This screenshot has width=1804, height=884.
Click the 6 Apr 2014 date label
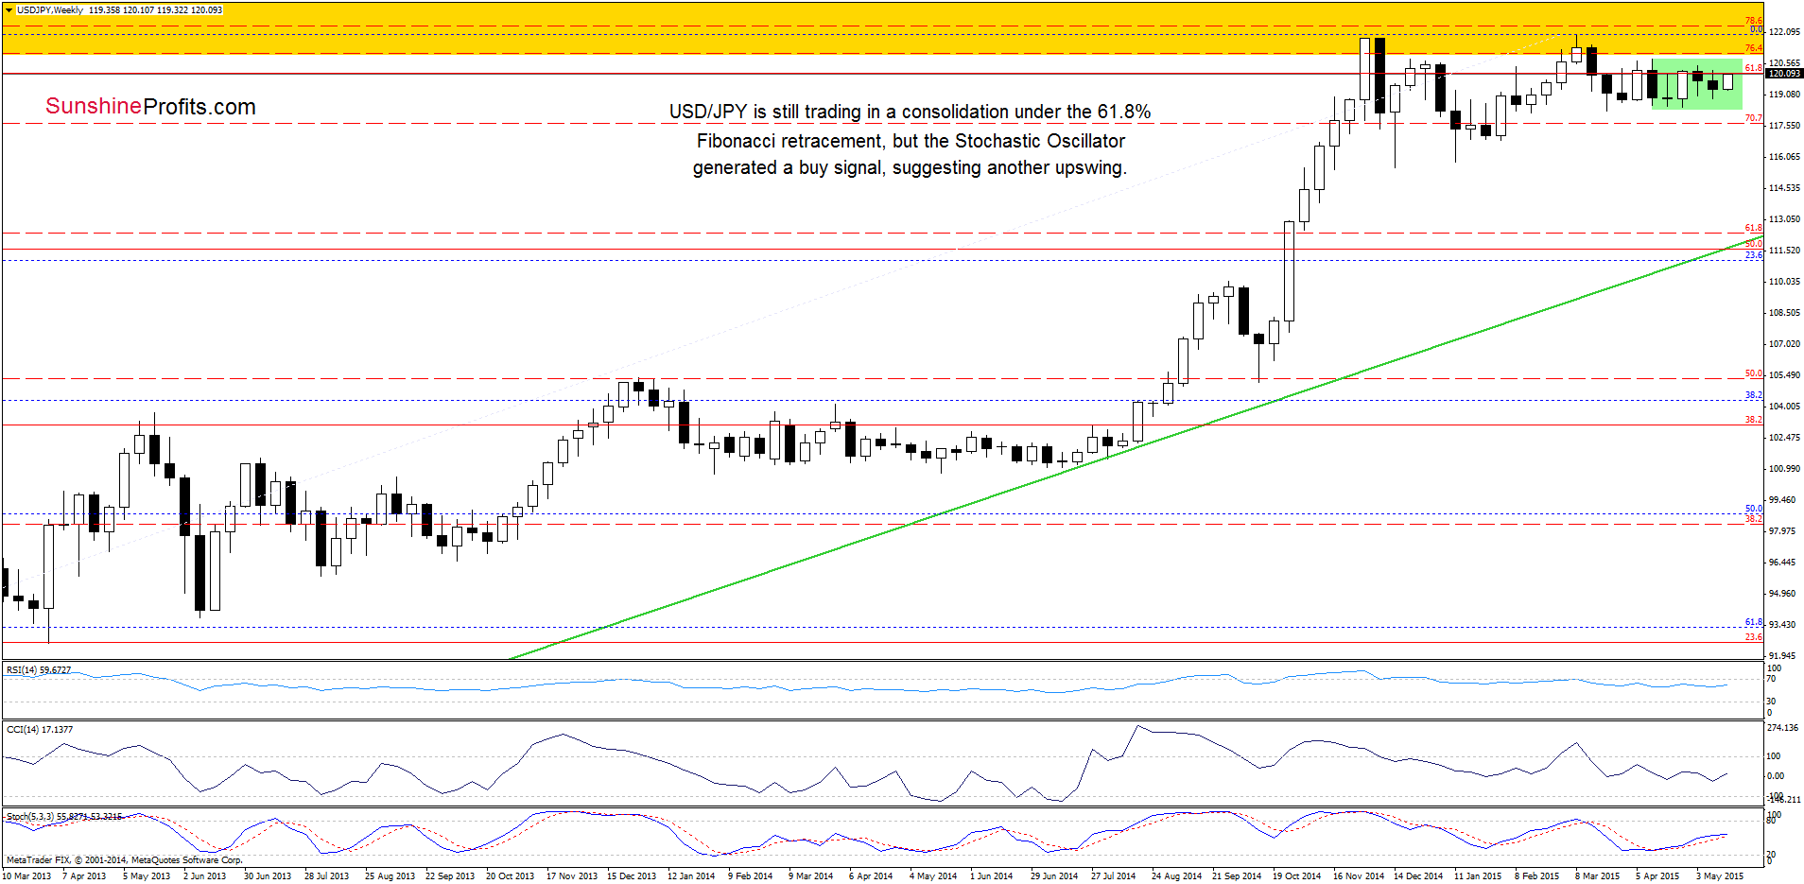pos(871,876)
